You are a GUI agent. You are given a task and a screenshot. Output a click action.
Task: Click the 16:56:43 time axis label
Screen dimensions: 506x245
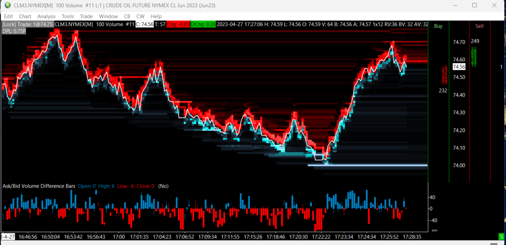[96, 237]
